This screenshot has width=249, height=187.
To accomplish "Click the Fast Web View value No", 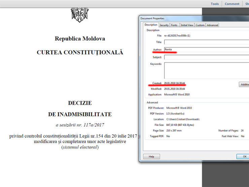I will [x=243, y=136].
